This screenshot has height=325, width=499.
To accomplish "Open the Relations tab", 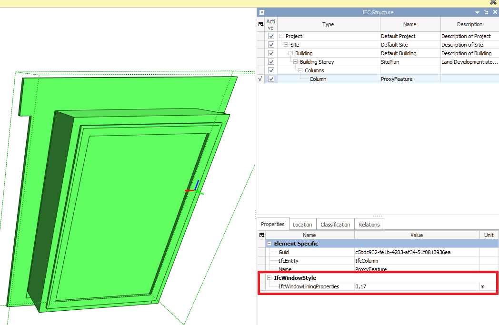I will pos(369,225).
